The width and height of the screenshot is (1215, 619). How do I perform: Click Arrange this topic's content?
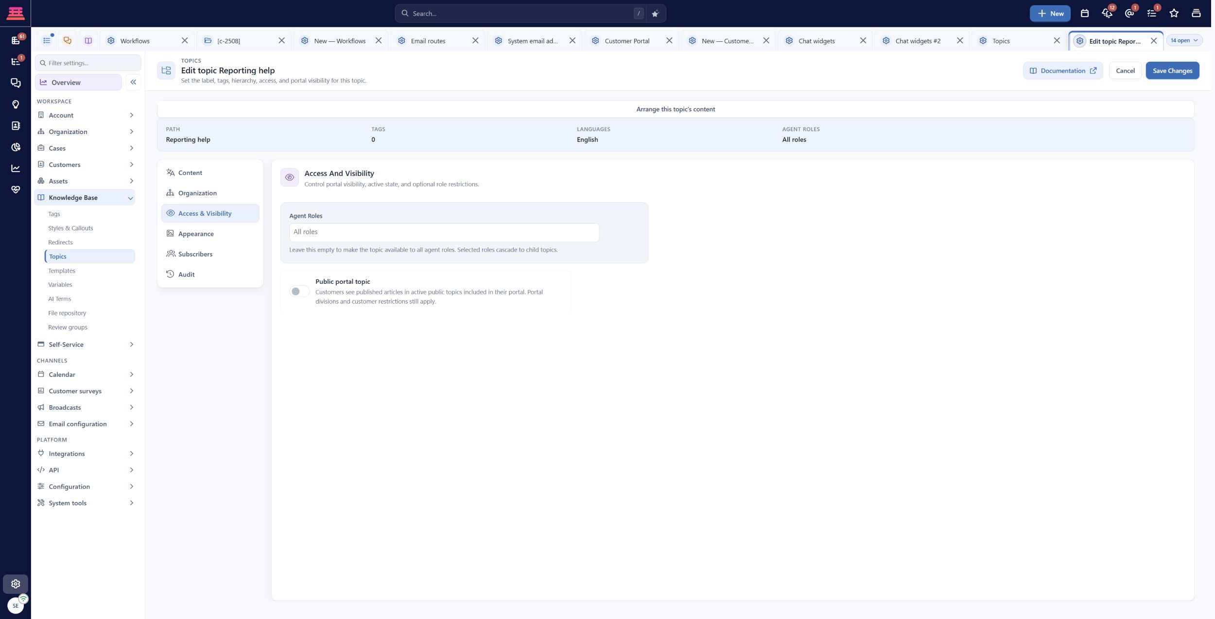coord(676,109)
